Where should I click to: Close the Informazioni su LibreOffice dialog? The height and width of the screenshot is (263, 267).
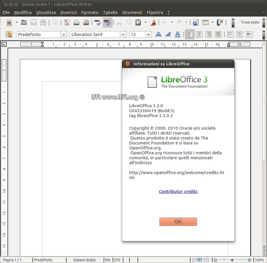127,64
